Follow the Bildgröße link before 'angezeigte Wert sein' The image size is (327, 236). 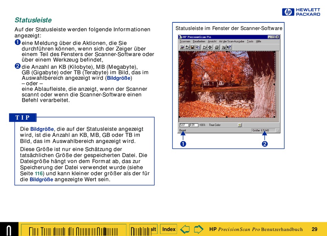point(41,180)
